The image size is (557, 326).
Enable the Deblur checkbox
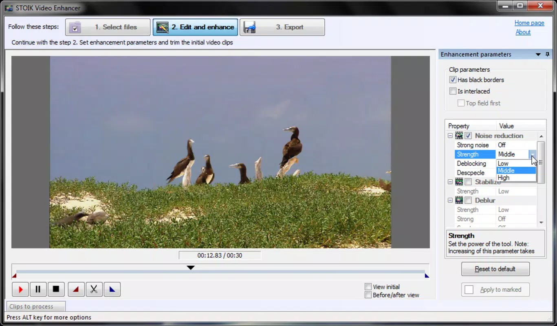click(x=468, y=200)
